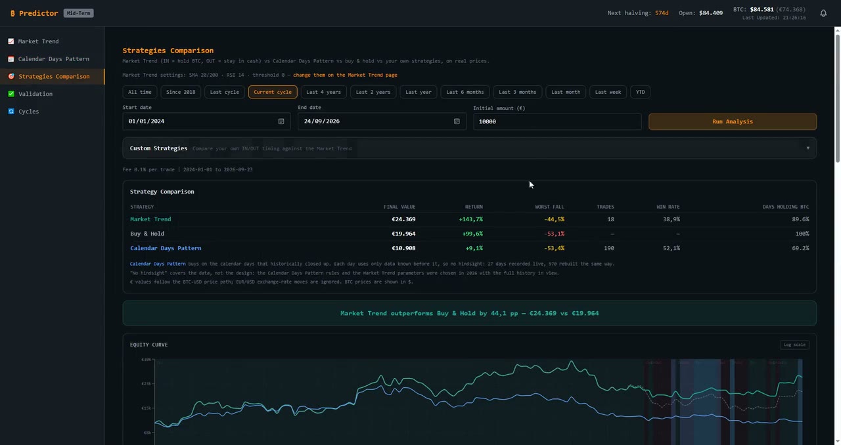Viewport: 841px width, 445px height.
Task: Choose the Last 3 months range
Action: click(518, 92)
